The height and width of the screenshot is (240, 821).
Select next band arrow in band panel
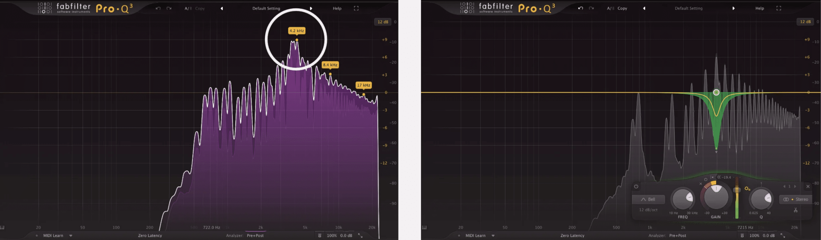pos(795,186)
